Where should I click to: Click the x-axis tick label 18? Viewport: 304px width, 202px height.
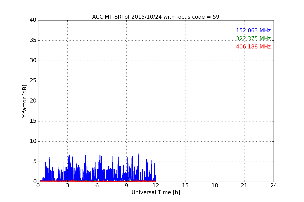tap(215, 186)
